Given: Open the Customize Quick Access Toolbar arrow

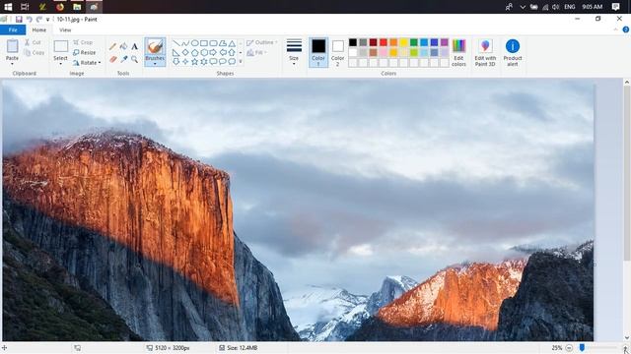Looking at the screenshot, I should click(48, 20).
